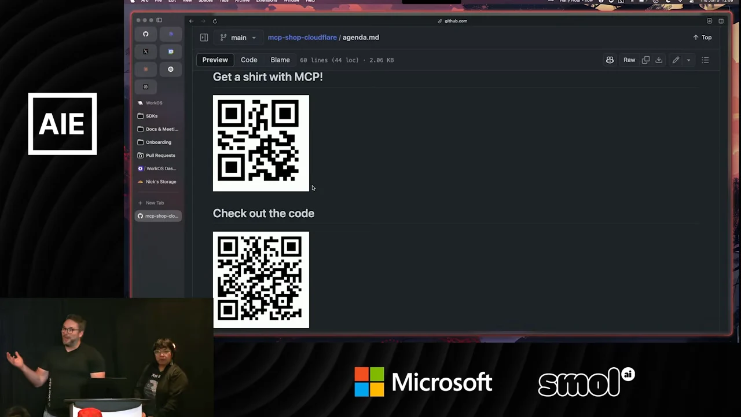Open the Raw file view
Image resolution: width=741 pixels, height=417 pixels.
[629, 60]
